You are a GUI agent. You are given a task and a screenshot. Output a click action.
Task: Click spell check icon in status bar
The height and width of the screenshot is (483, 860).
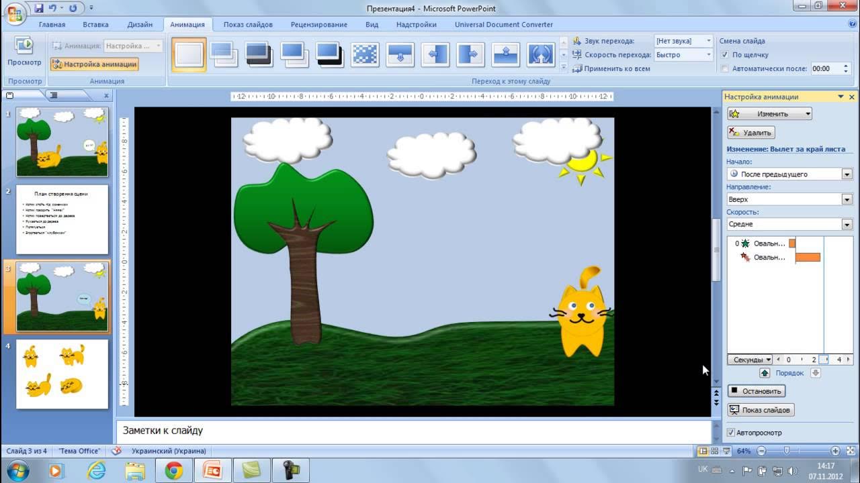pos(117,451)
